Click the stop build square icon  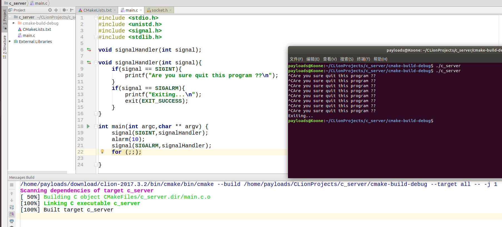pos(12,185)
